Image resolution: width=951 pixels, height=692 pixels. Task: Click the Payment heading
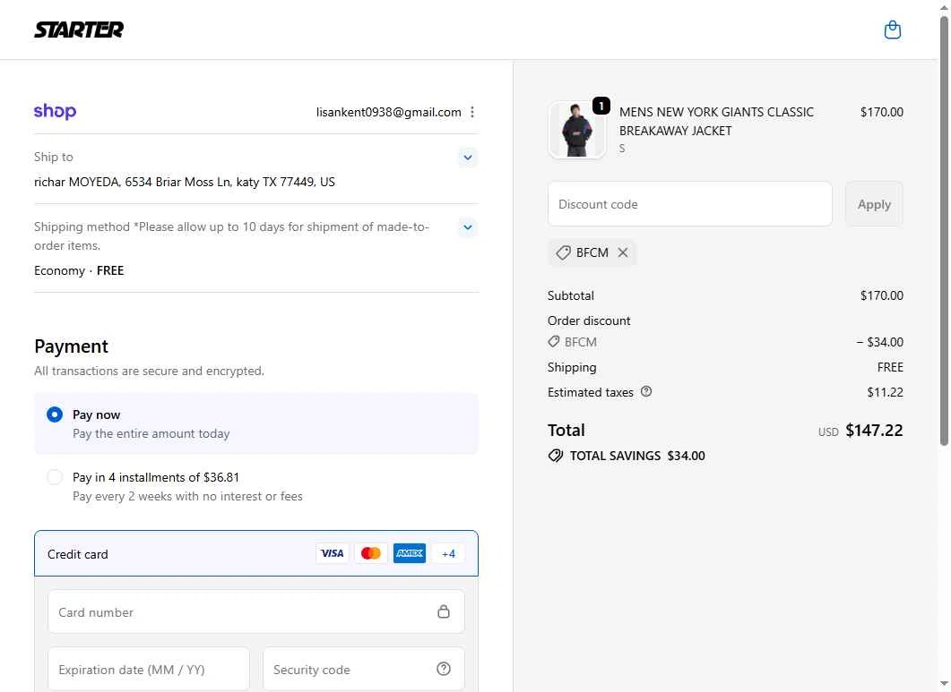[71, 346]
